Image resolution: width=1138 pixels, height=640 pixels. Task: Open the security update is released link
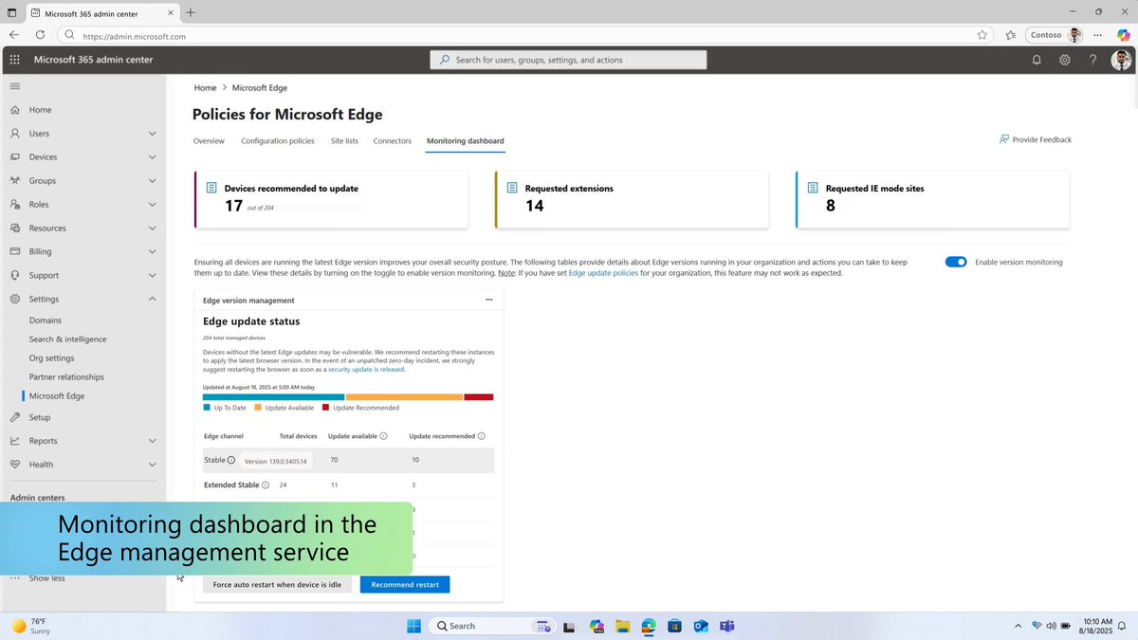[x=366, y=370]
